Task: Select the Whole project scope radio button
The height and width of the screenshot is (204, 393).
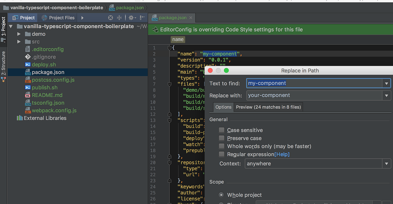Action: pos(221,195)
